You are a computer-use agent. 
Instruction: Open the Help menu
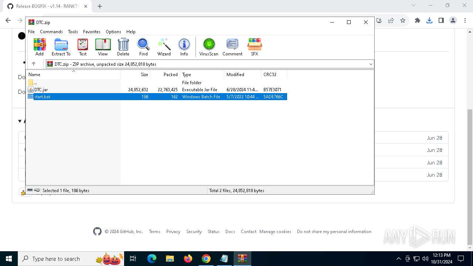tap(131, 32)
